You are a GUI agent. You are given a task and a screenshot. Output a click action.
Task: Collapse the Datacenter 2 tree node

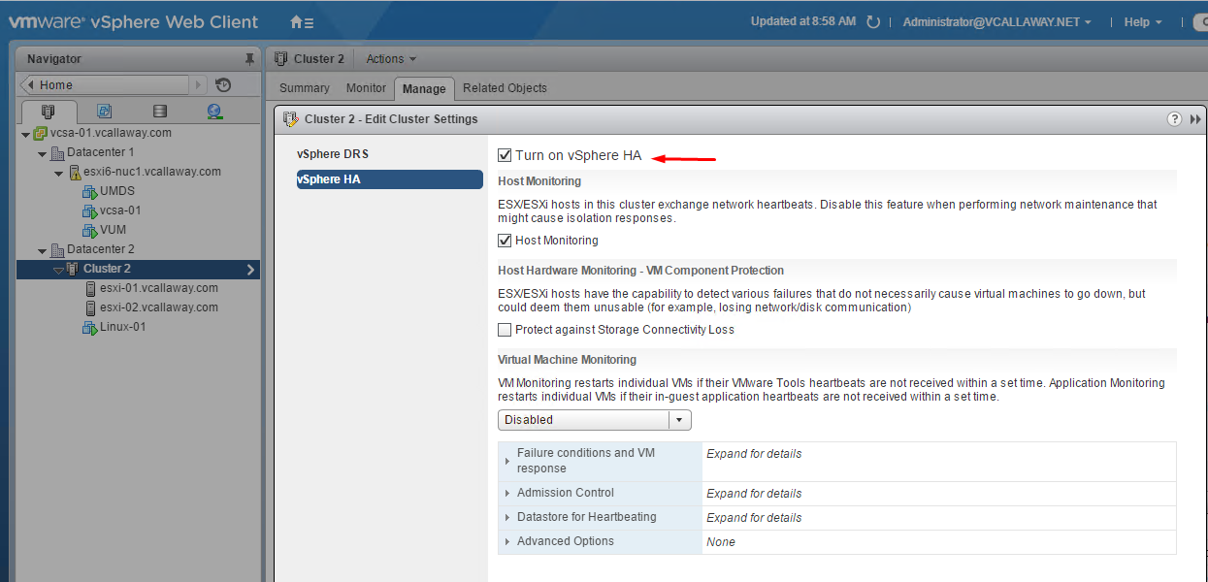43,250
